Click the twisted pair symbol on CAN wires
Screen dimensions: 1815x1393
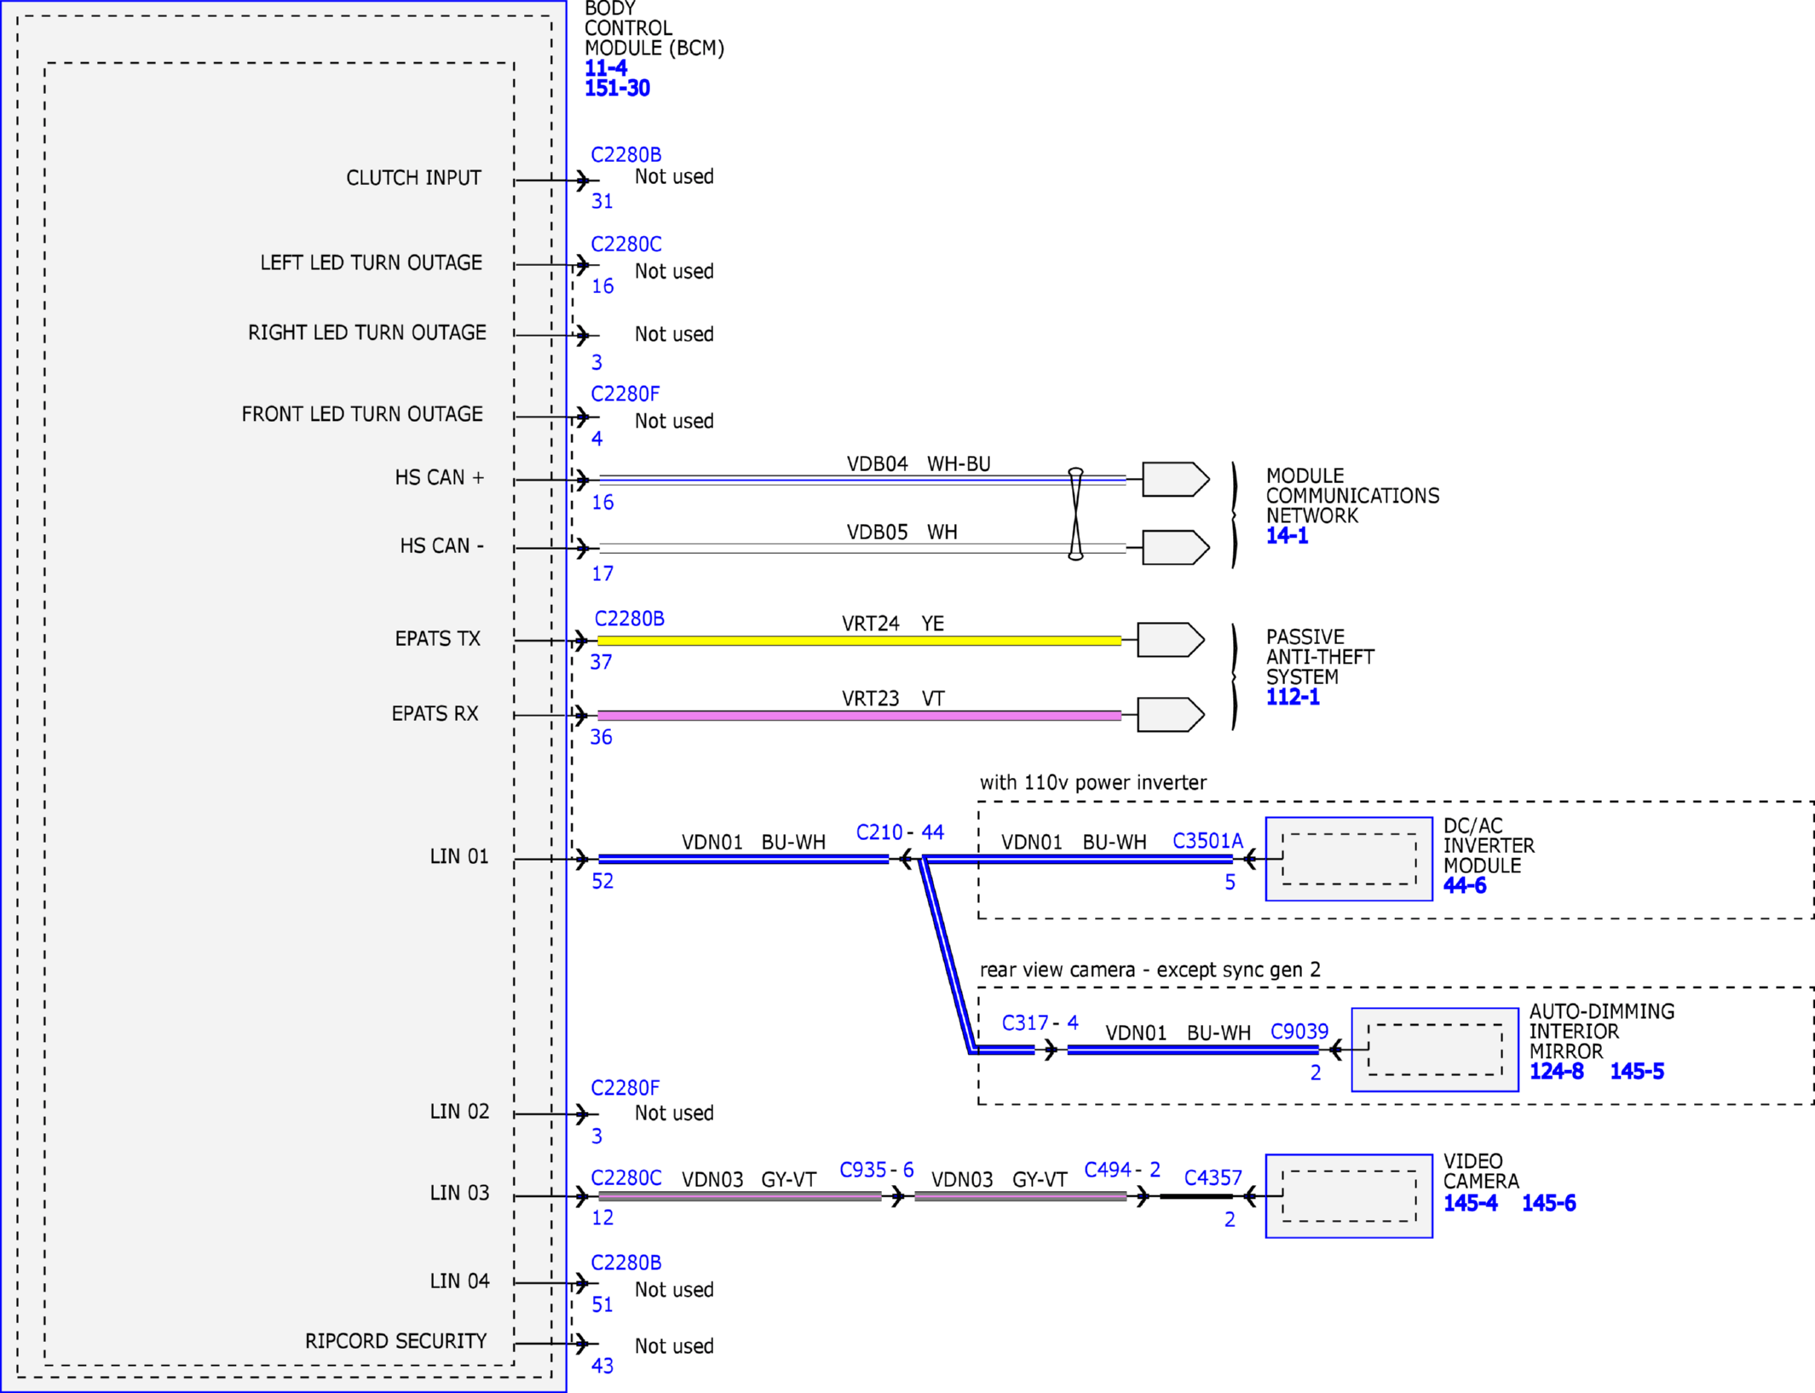[1076, 514]
